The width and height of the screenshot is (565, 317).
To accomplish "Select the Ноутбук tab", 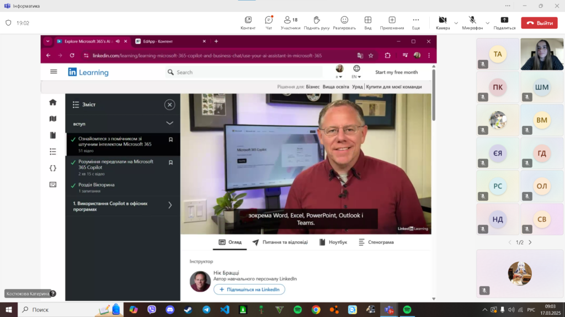I will [333, 242].
